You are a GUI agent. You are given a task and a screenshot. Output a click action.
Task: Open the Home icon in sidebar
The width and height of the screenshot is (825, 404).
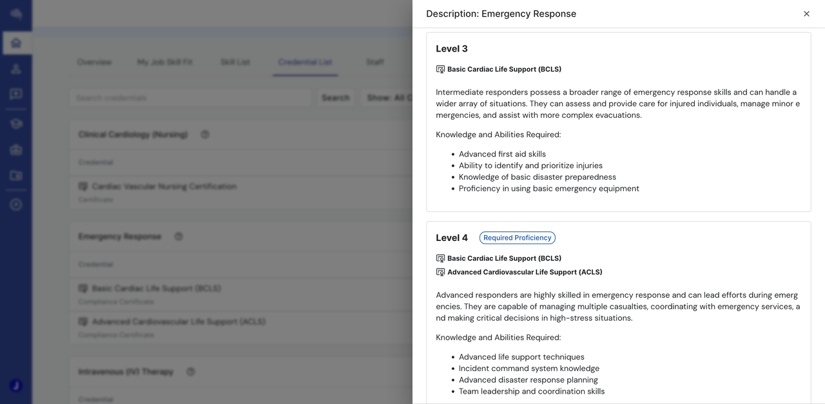tap(16, 43)
